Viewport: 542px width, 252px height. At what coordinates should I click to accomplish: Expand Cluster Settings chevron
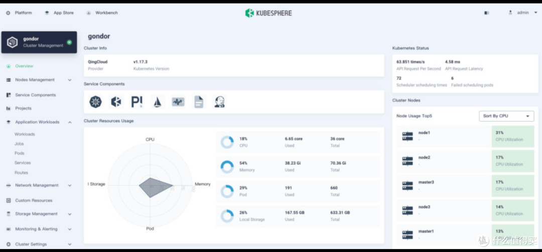pos(70,244)
